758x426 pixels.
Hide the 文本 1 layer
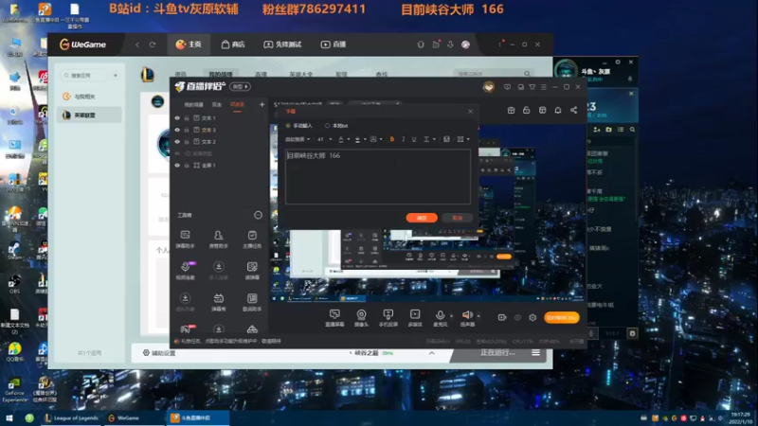[x=177, y=117]
